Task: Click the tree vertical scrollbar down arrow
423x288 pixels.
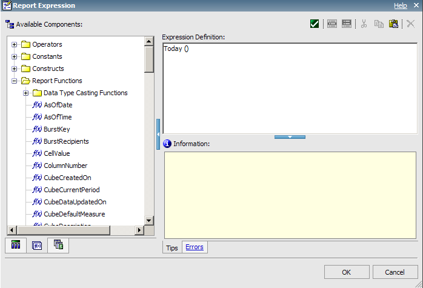Action: click(x=149, y=219)
